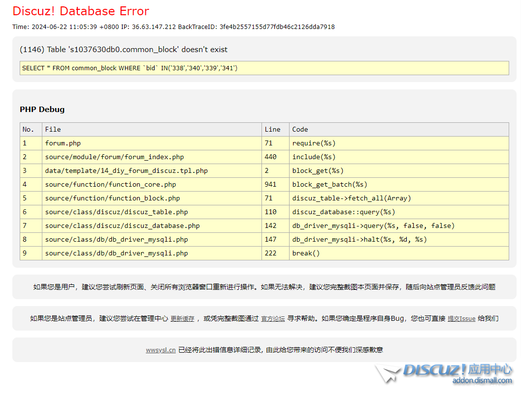Open the 官方论坛 link

[273, 318]
